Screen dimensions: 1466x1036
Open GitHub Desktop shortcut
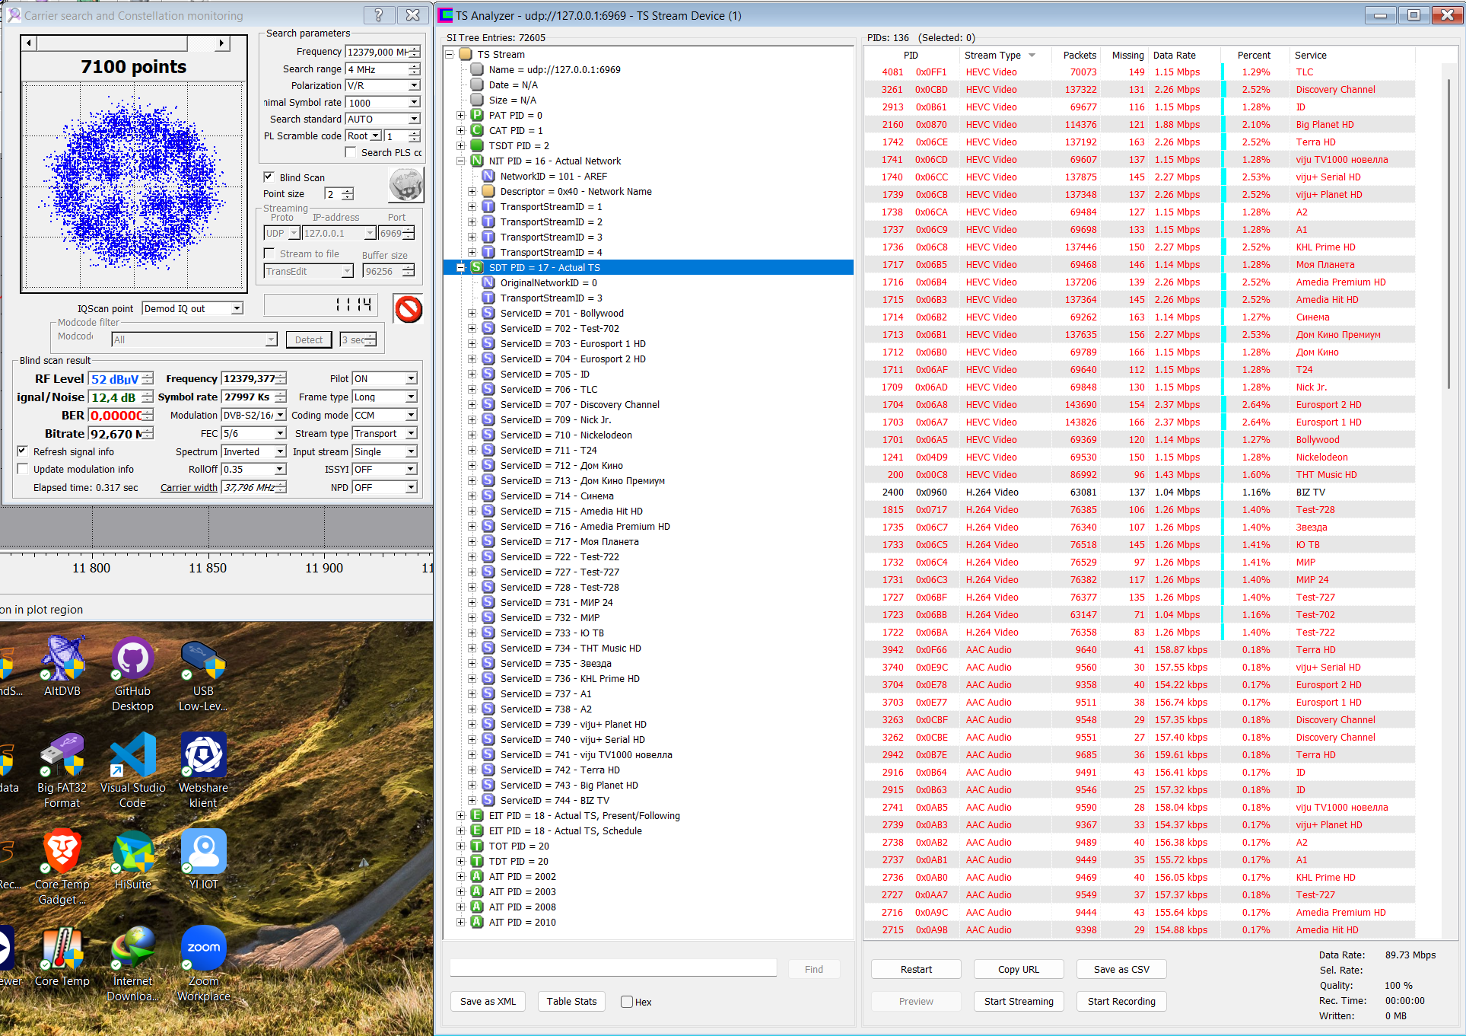click(x=132, y=675)
